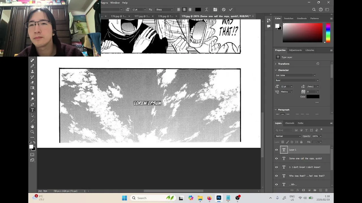Hide 'I- I don't know!' layer eye
This screenshot has width=362, height=203.
pyautogui.click(x=277, y=167)
